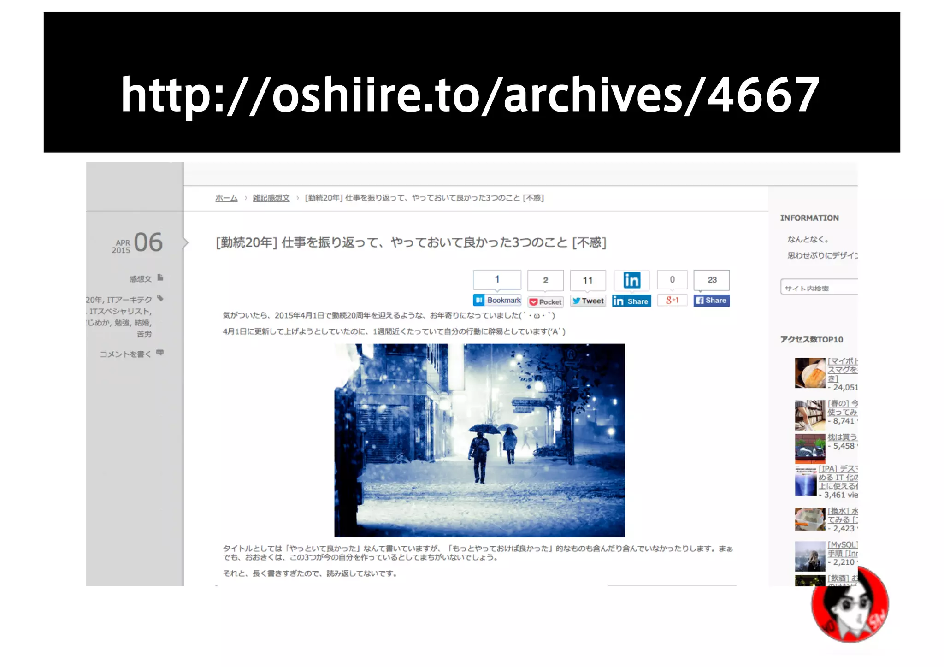This screenshot has width=944, height=667.
Task: Click the サイト内検索 search field
Action: [x=819, y=287]
